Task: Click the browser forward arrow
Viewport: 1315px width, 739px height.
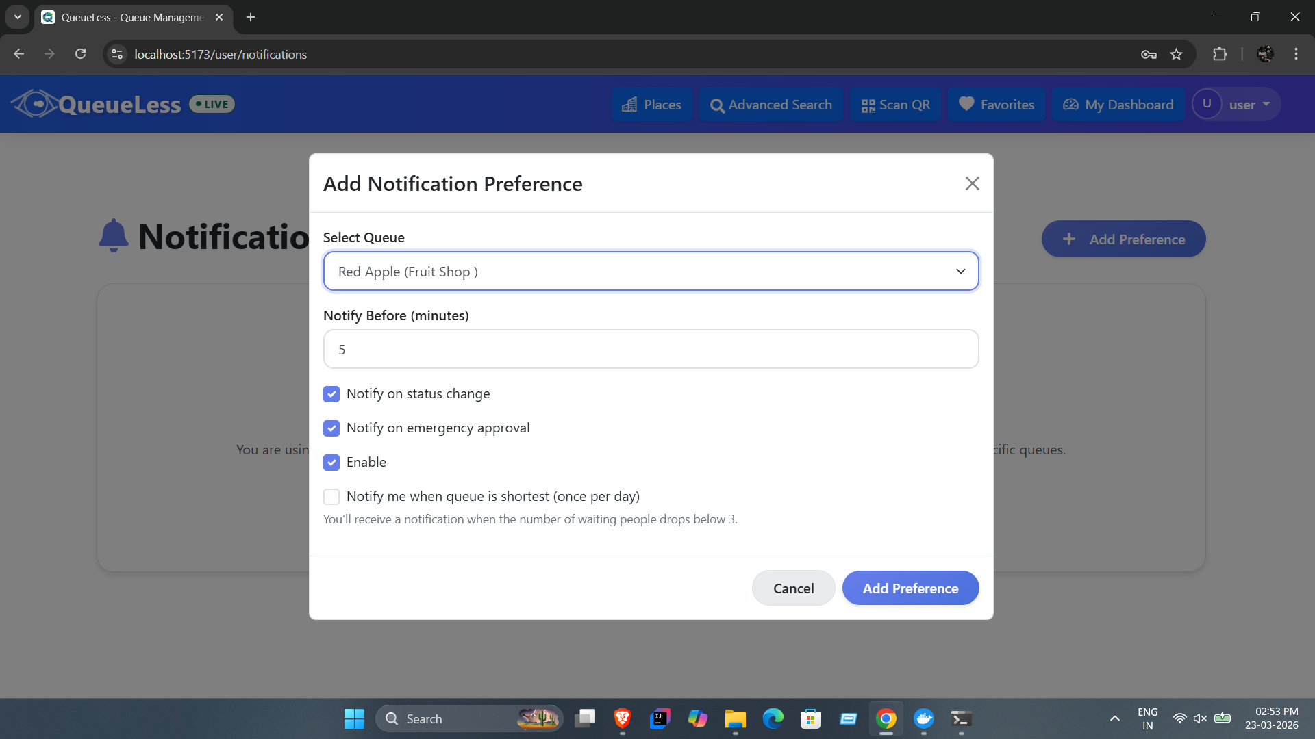Action: (x=49, y=54)
